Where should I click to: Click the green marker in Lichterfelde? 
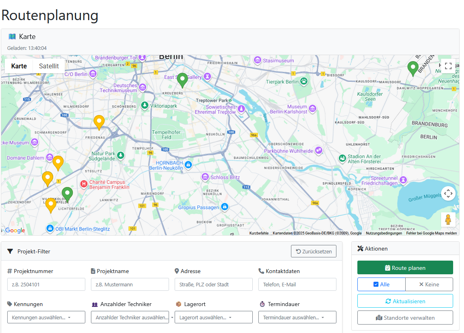point(67,194)
